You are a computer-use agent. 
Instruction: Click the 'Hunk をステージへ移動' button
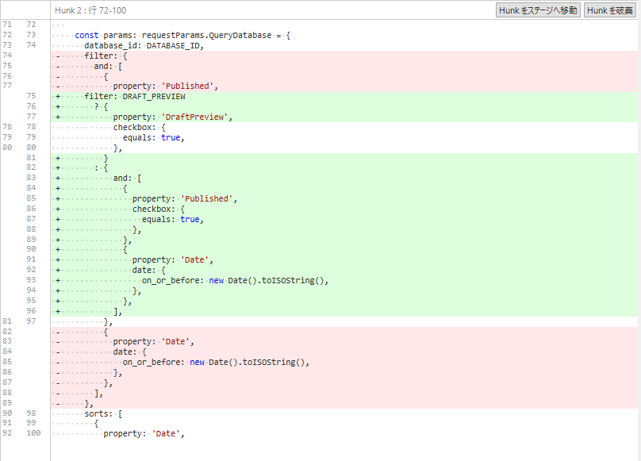point(537,10)
